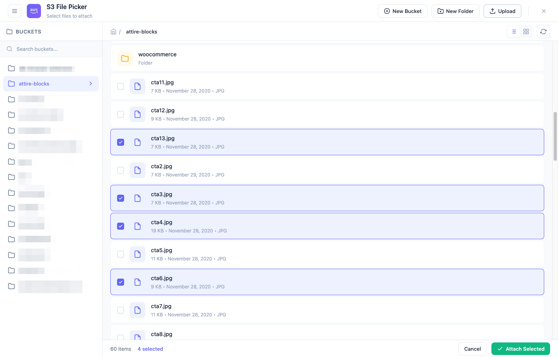
Task: Uncheck the checkbox for cta13.jpg
Action: pyautogui.click(x=120, y=142)
